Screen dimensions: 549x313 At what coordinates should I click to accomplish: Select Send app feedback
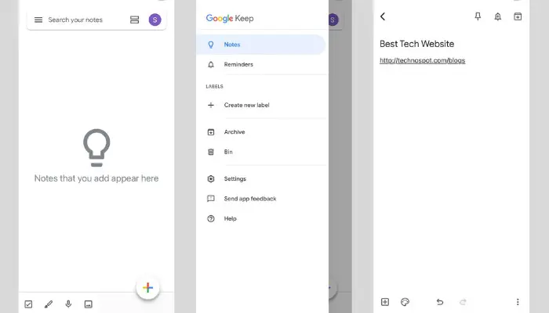tap(260, 199)
